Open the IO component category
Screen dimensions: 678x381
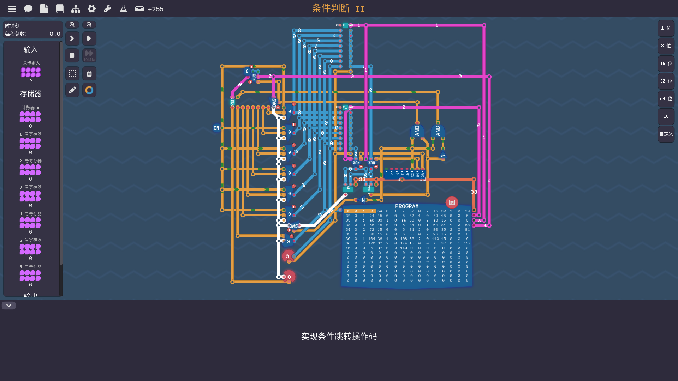click(666, 116)
